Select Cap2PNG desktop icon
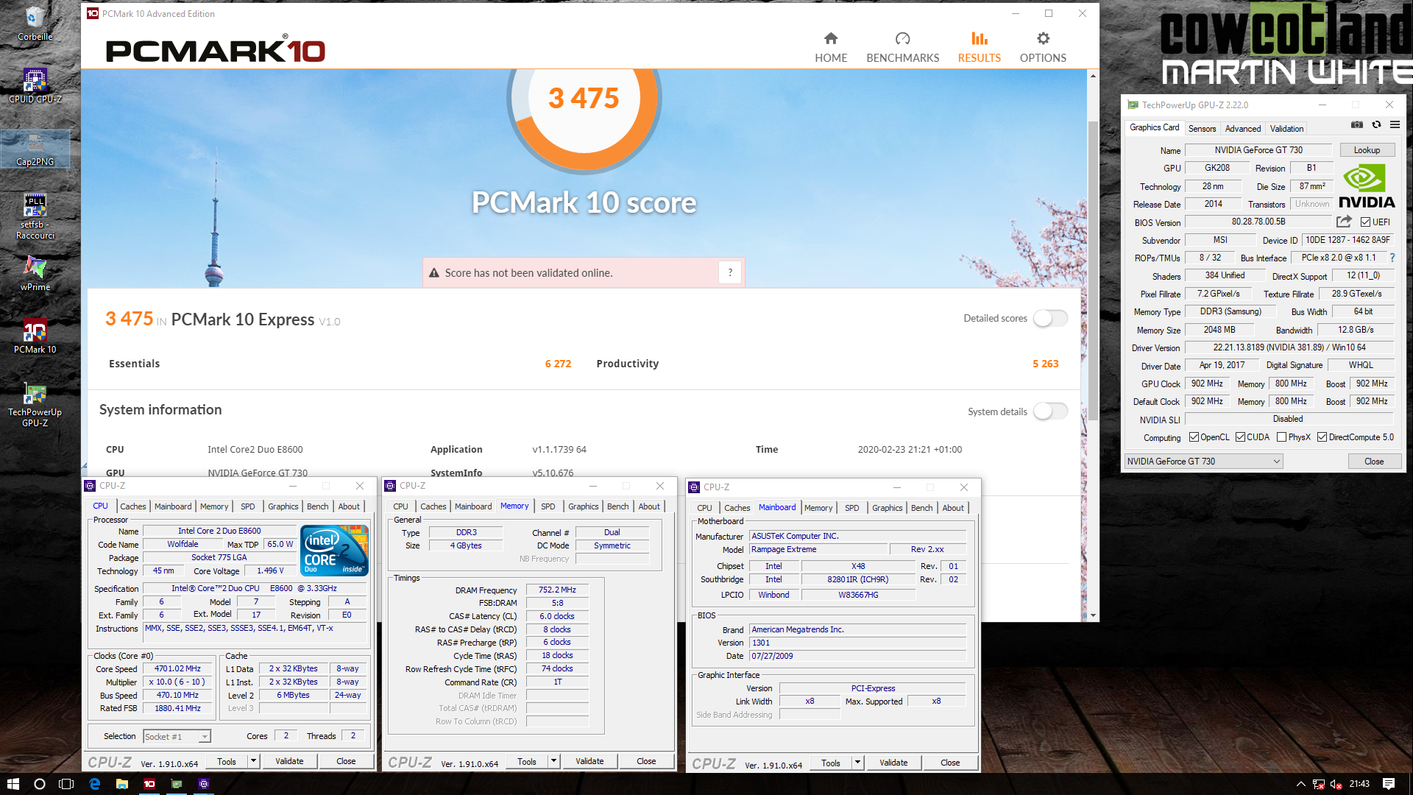This screenshot has height=795, width=1413. [x=35, y=149]
